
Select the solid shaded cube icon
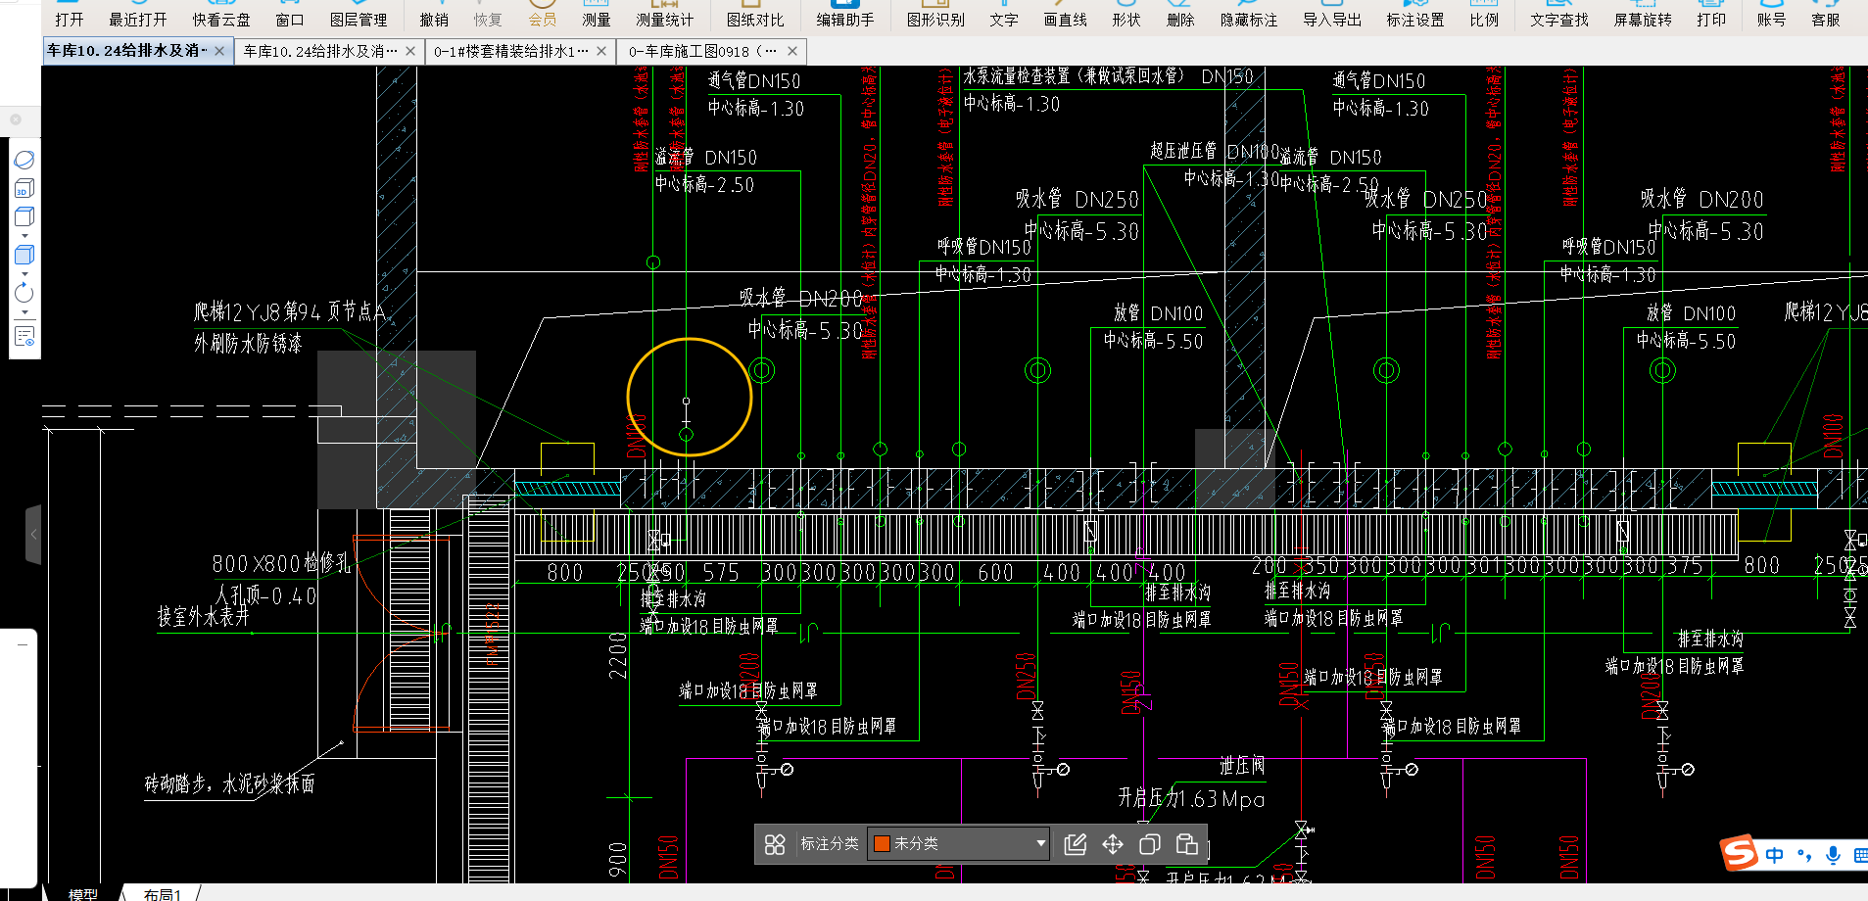point(24,255)
